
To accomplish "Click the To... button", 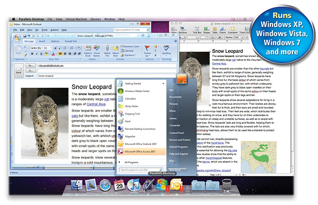I will coord(31,65).
